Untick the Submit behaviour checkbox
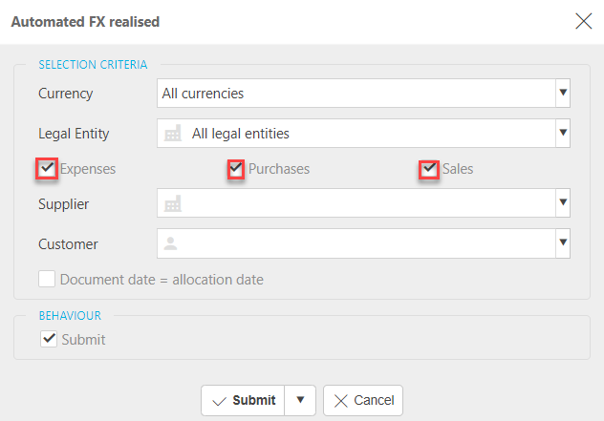Image resolution: width=604 pixels, height=421 pixels. point(49,339)
